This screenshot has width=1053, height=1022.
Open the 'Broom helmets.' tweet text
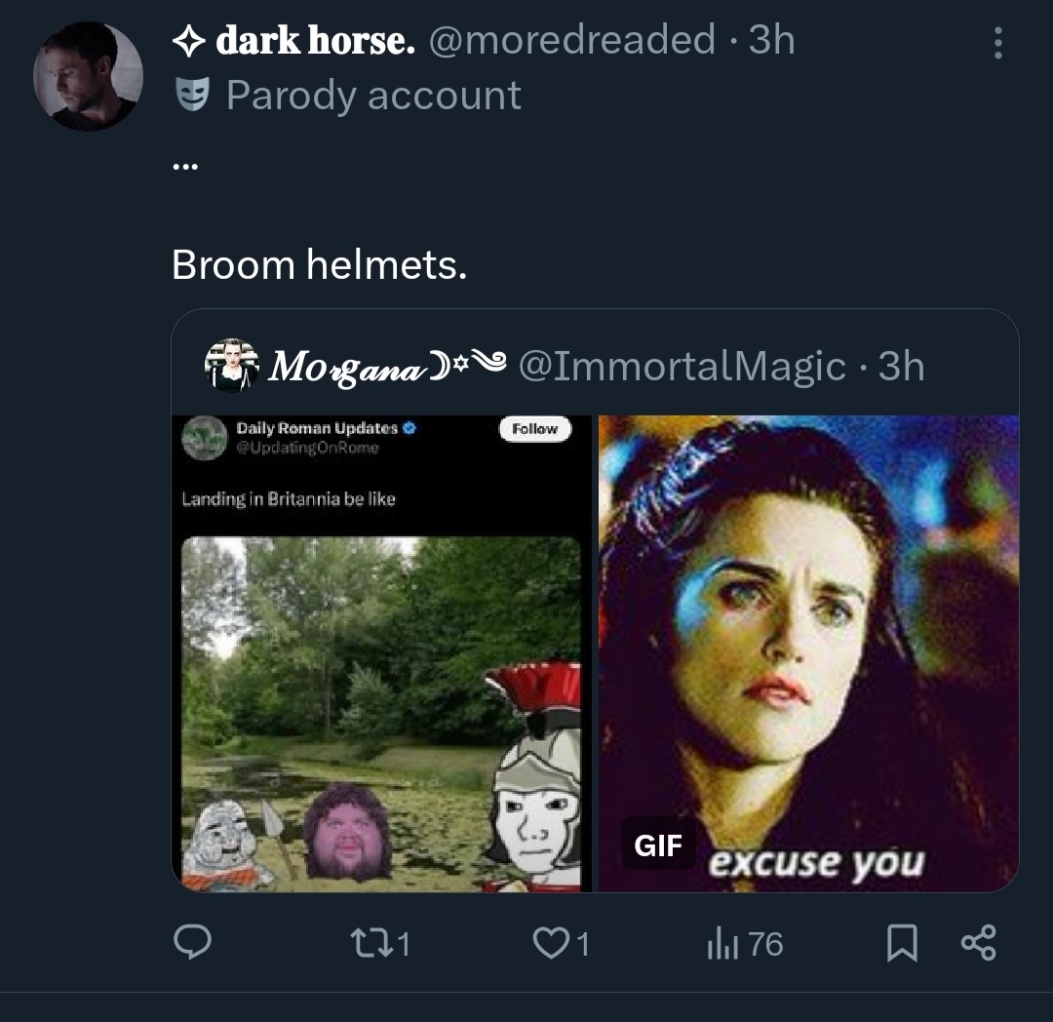pos(319,264)
